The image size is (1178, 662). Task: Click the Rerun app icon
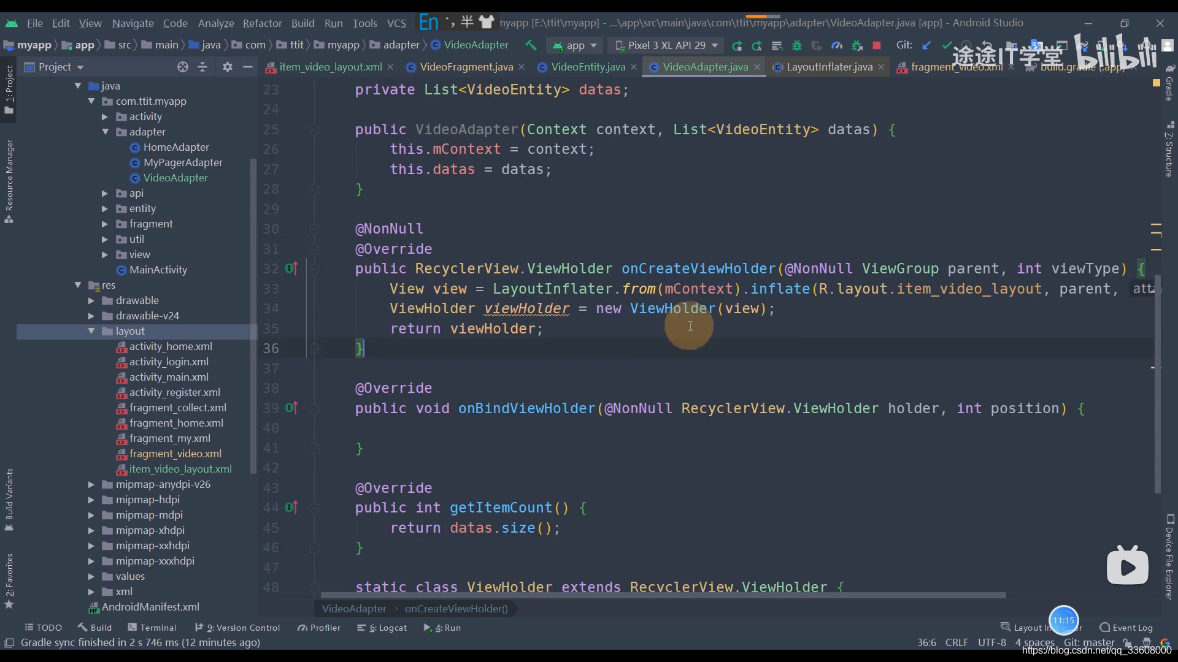[737, 45]
